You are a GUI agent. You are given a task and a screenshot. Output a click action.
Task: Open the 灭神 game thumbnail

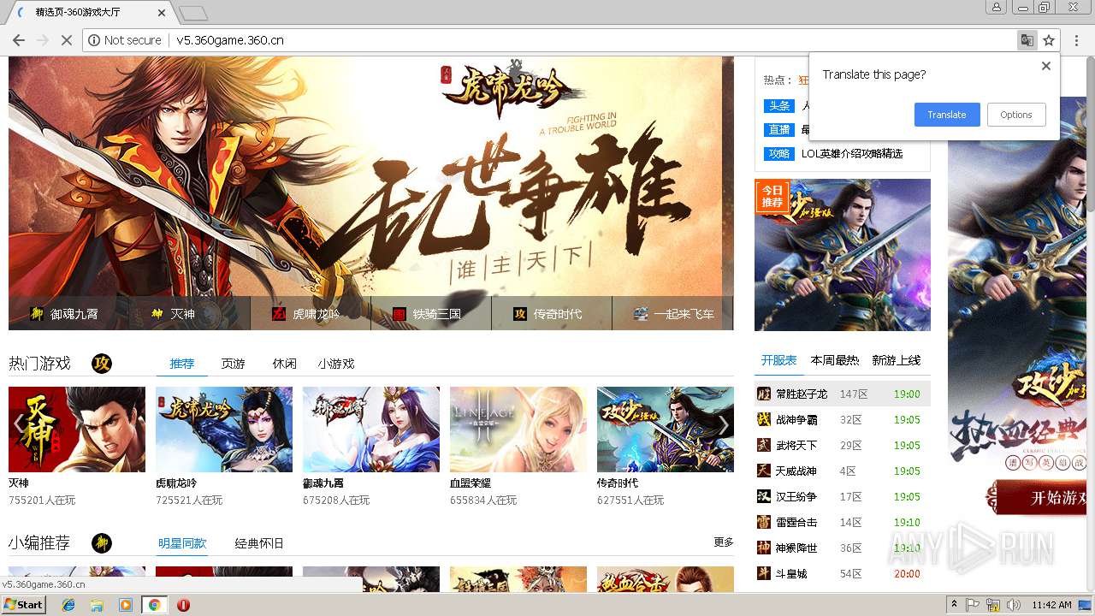(x=77, y=429)
